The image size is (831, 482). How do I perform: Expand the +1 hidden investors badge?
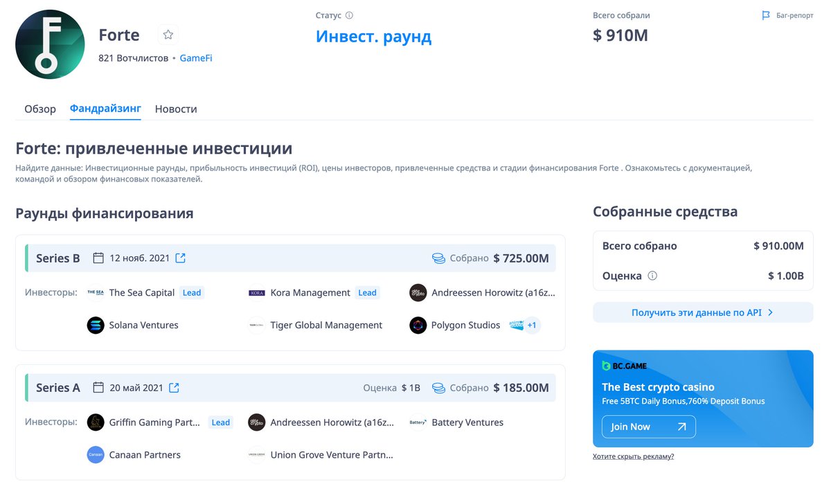(530, 325)
